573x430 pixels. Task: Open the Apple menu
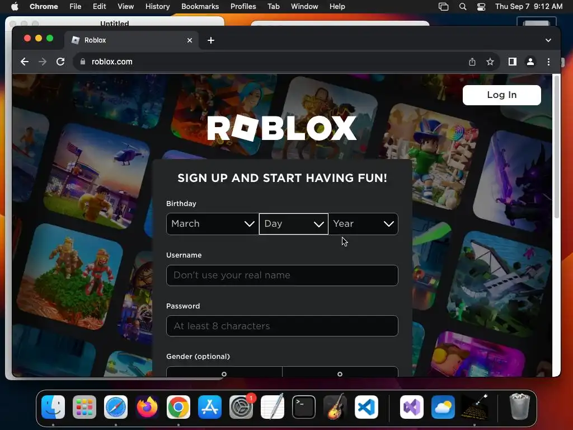pos(15,7)
